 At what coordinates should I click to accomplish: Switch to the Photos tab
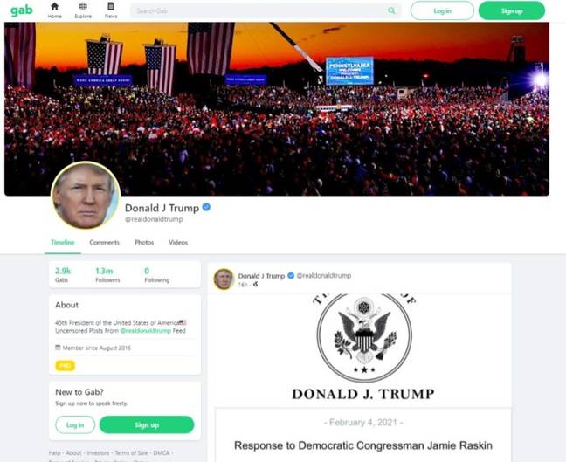click(144, 242)
